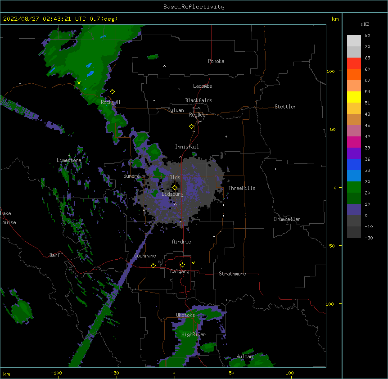This screenshot has width=388, height=379.
Task: Click the Strathmore label
Action: [x=232, y=274]
